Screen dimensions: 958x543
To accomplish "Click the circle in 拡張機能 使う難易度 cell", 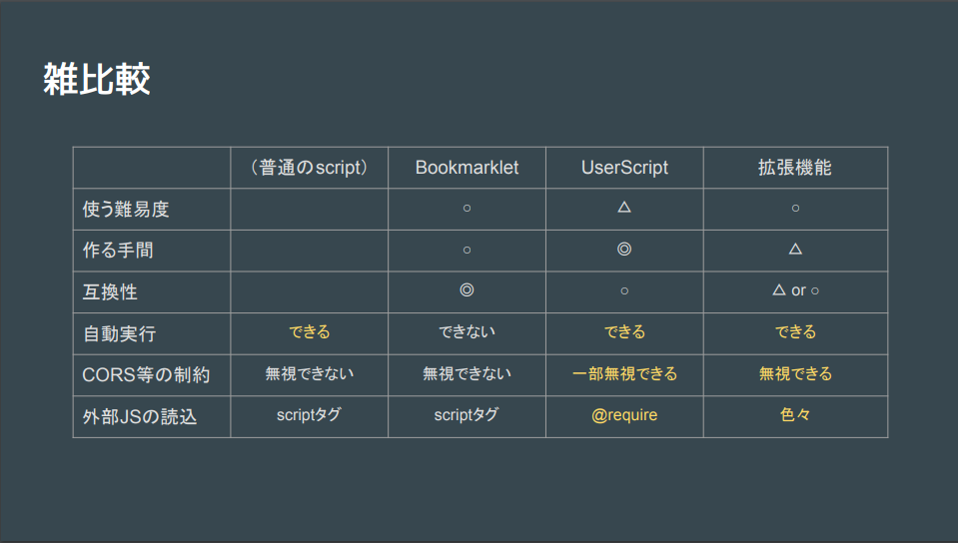I will (x=795, y=209).
